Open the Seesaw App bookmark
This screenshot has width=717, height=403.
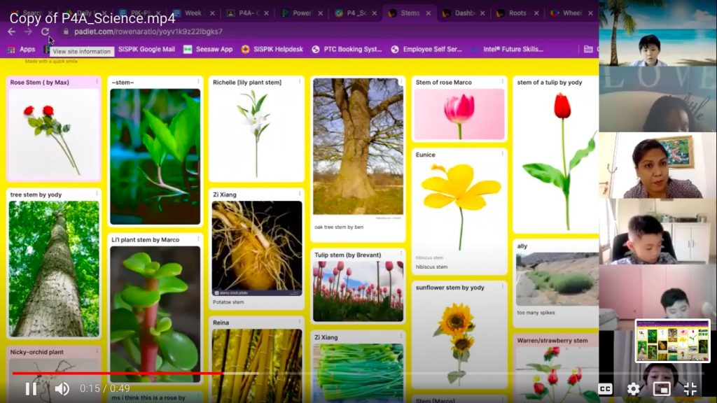coord(208,49)
